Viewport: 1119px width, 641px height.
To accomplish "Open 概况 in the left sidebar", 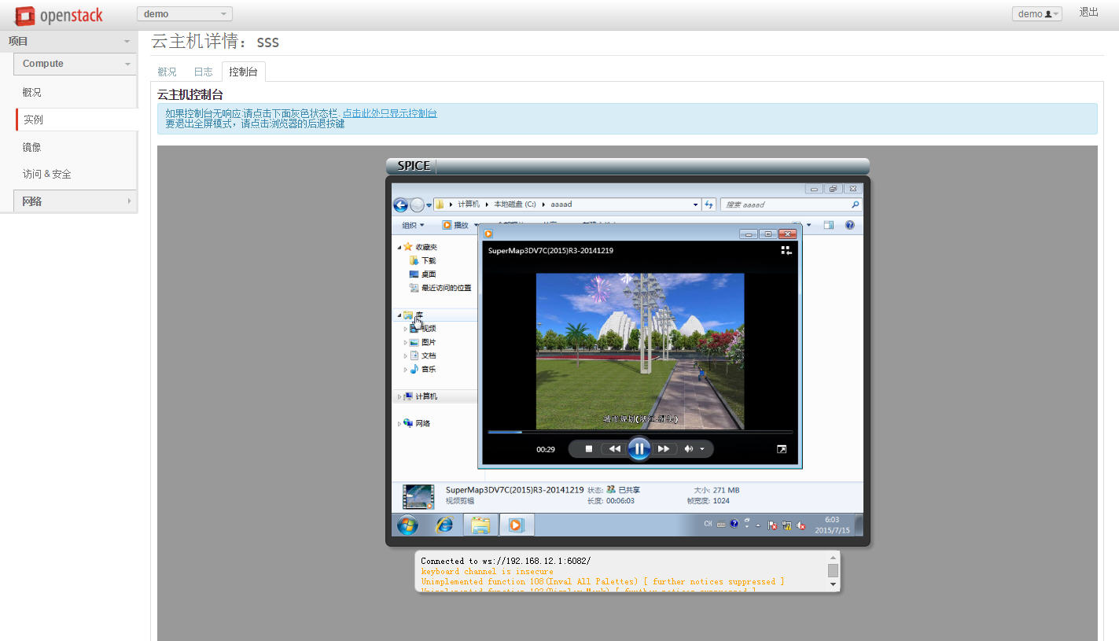I will (32, 92).
